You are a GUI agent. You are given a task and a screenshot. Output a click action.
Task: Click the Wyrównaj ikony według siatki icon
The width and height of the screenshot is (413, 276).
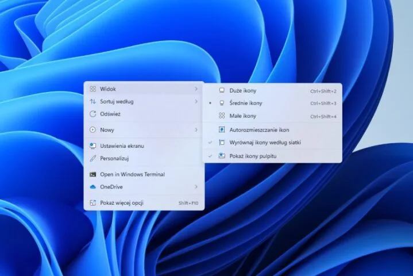222,143
